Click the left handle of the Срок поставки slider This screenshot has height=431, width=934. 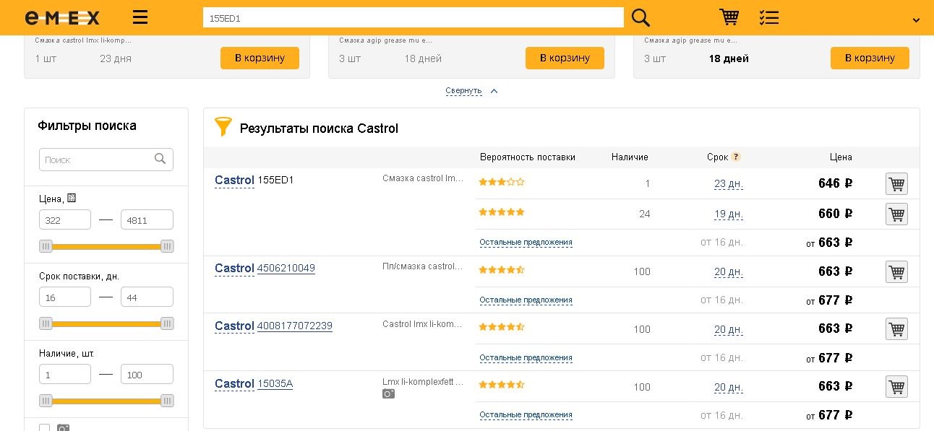[46, 323]
